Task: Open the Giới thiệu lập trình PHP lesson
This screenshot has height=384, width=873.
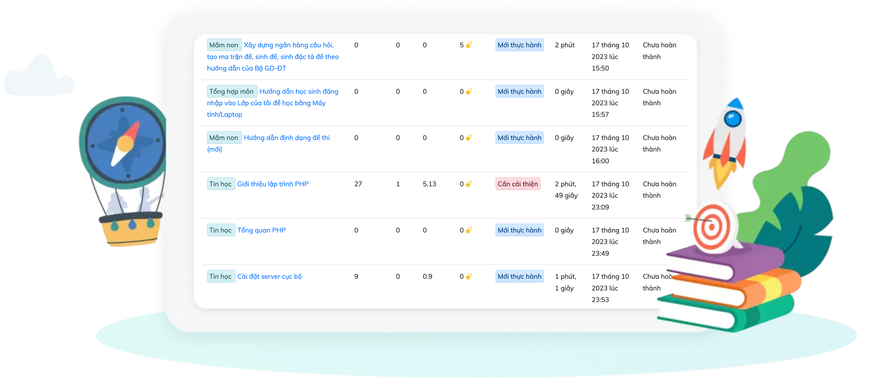Action: 272,184
